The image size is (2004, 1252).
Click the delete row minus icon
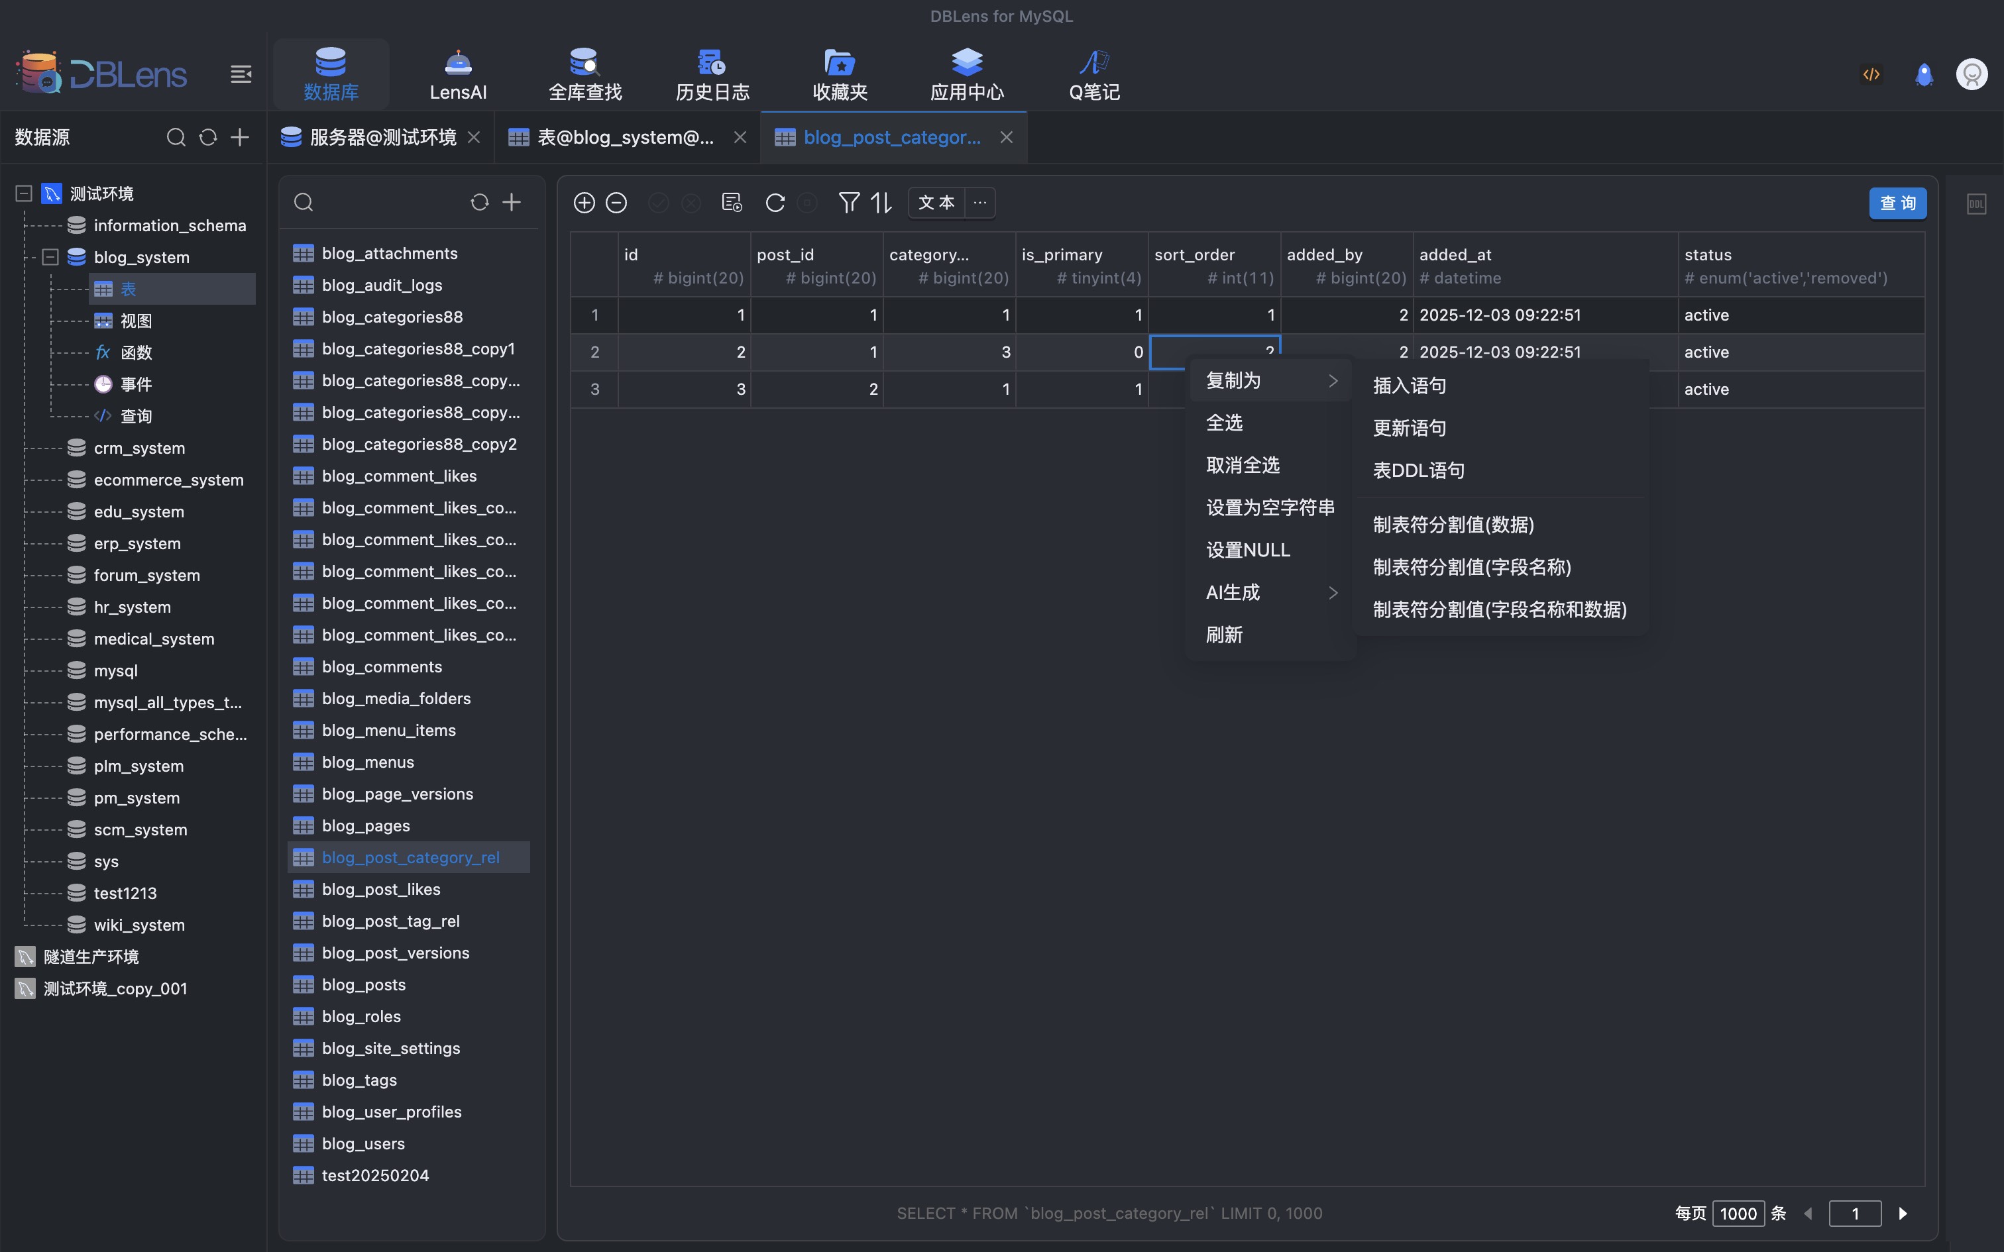click(x=616, y=203)
